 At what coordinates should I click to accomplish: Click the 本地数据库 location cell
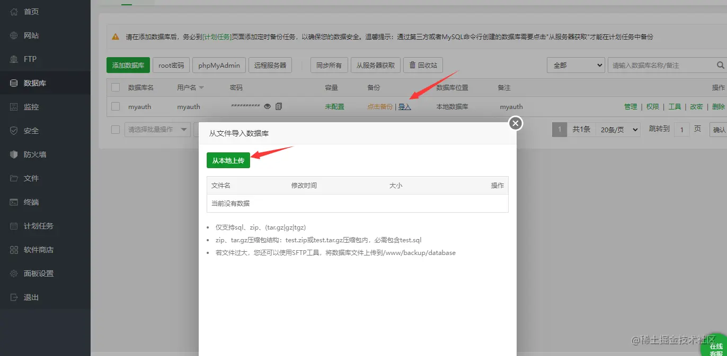click(452, 106)
